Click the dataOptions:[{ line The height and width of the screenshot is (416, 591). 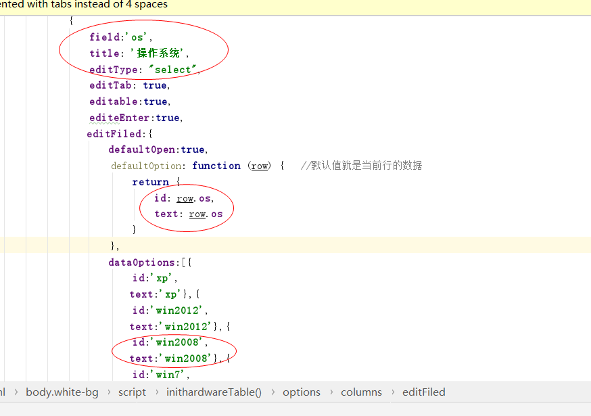coord(150,262)
